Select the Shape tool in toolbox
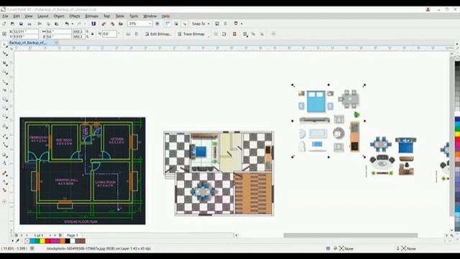 (x=5, y=54)
